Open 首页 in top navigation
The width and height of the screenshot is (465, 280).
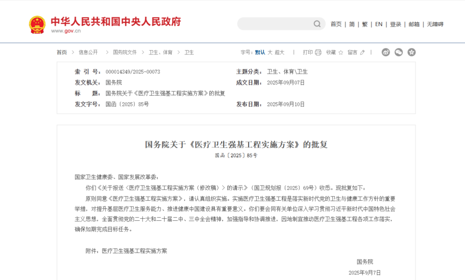(x=336, y=24)
